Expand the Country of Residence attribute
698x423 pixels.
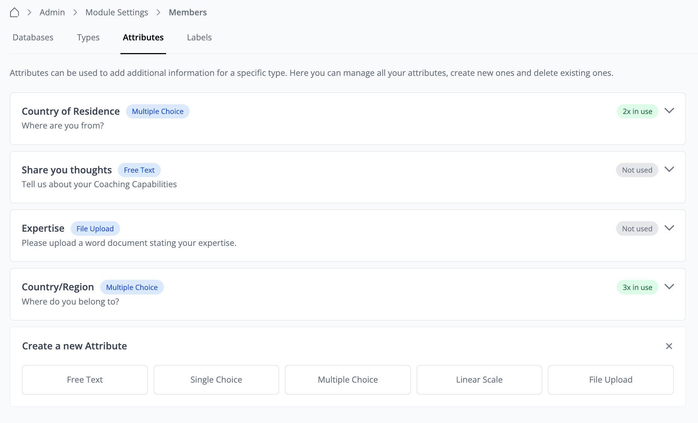(669, 111)
